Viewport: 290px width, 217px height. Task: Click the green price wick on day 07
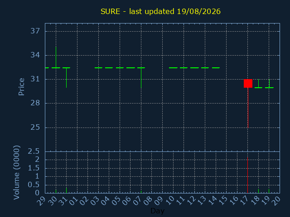[141, 78]
